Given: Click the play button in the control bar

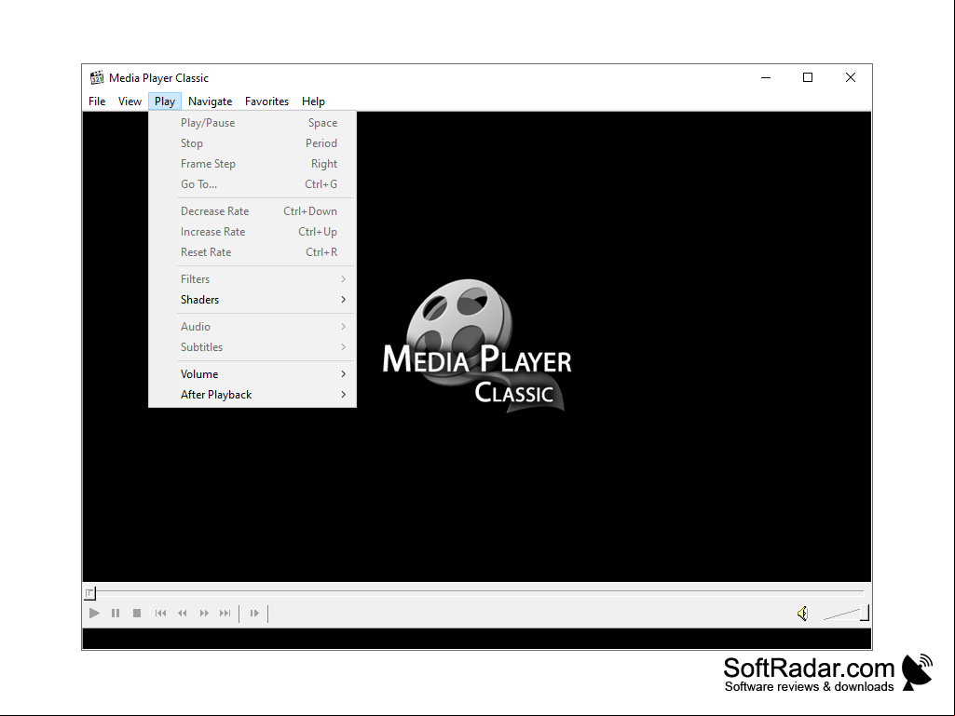Looking at the screenshot, I should (x=94, y=613).
